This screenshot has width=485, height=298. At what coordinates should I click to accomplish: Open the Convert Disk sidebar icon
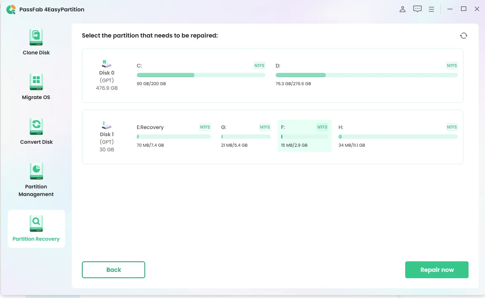pyautogui.click(x=36, y=126)
